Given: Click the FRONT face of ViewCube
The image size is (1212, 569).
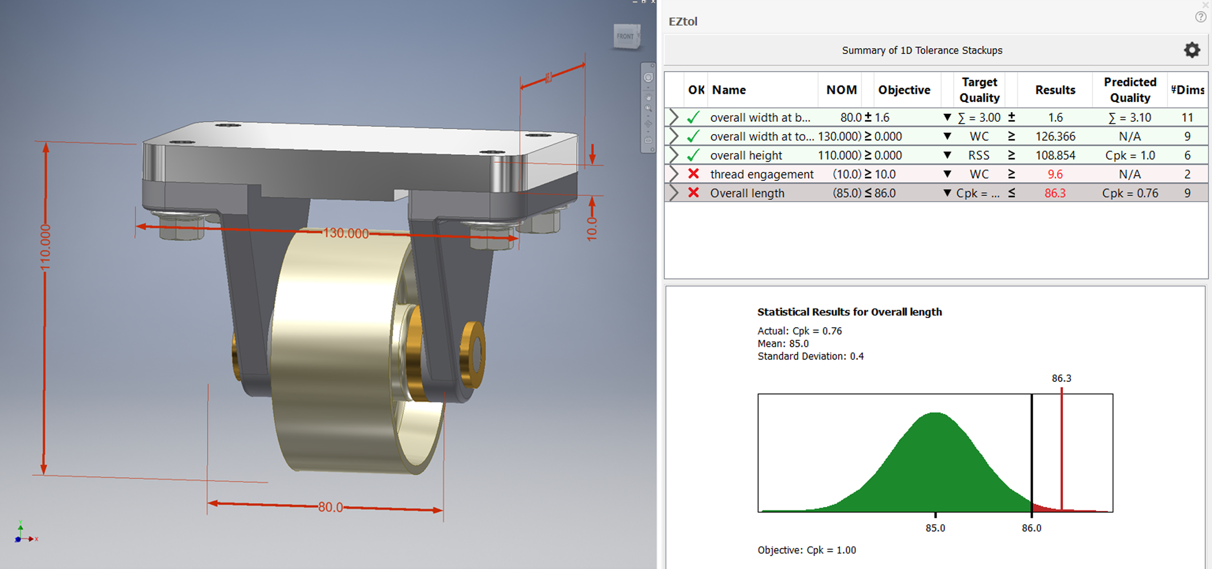Looking at the screenshot, I should tap(625, 36).
